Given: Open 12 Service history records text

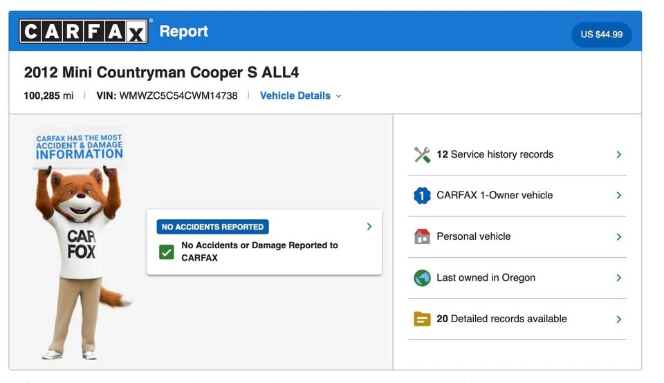Looking at the screenshot, I should click(x=495, y=154).
